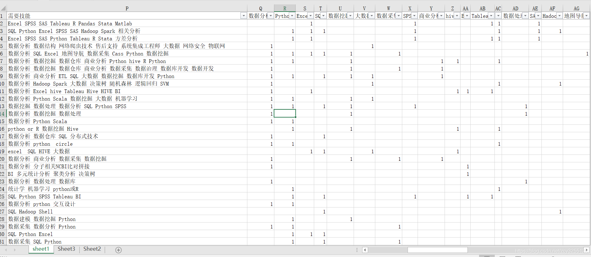Open the Python column filter dropdown
Viewport: 591px width, 257px height.
(292, 16)
